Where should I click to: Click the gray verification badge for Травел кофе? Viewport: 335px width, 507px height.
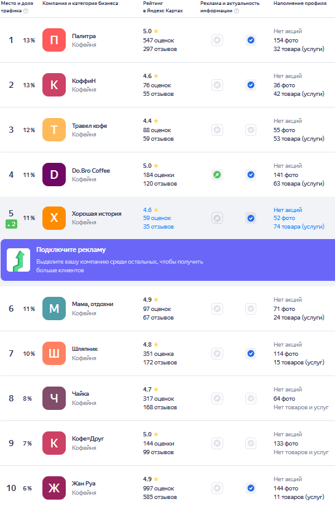251,130
